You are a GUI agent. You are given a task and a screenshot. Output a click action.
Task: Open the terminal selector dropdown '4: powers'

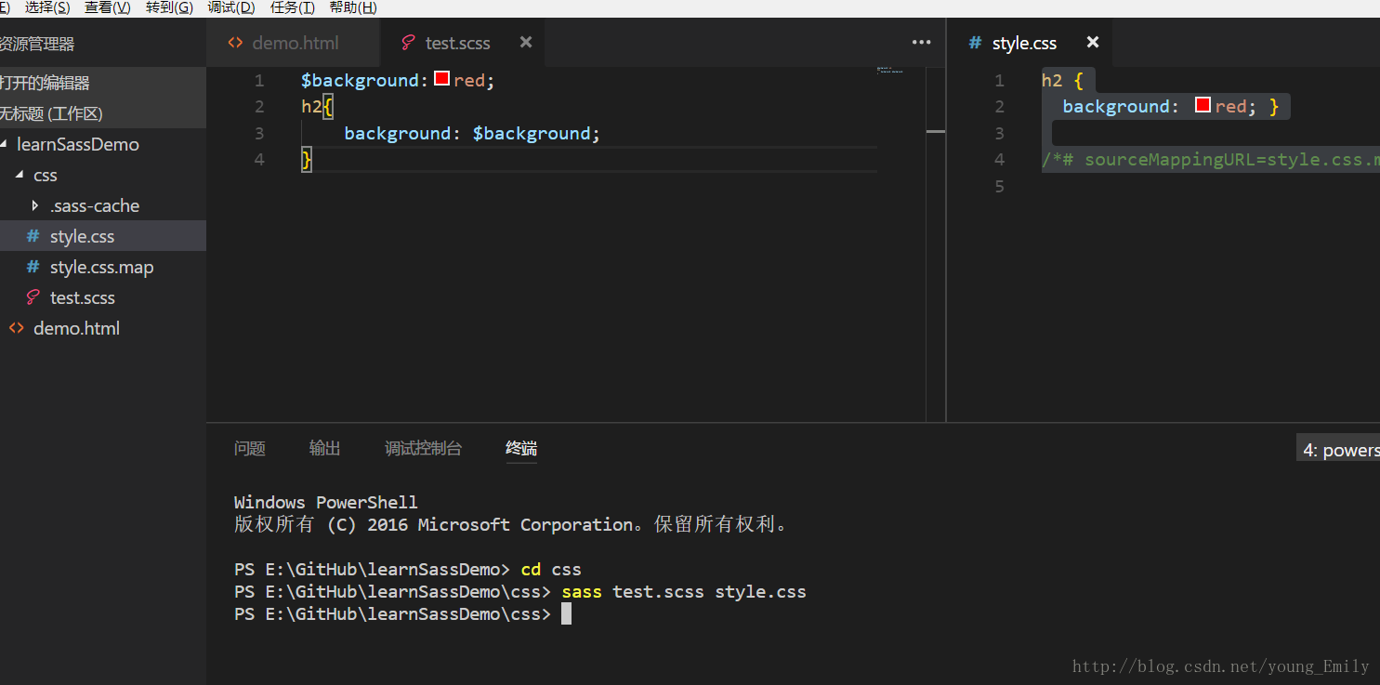click(1338, 450)
